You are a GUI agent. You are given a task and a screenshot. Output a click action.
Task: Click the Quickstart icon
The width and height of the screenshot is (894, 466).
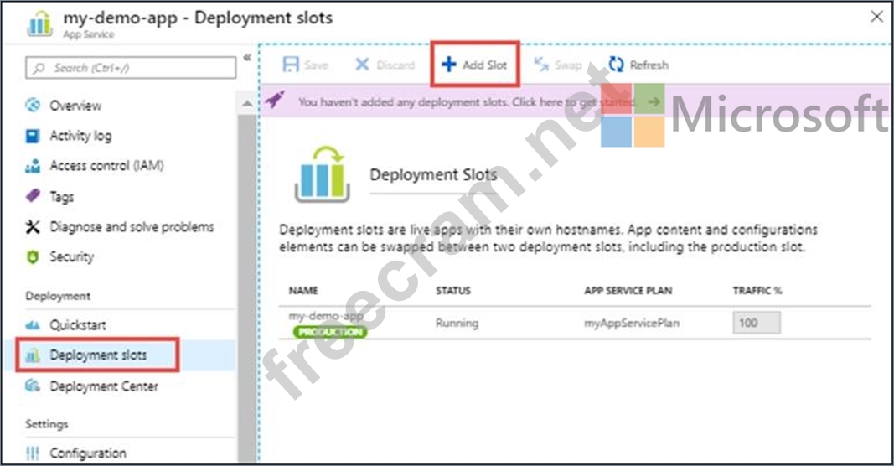pyautogui.click(x=34, y=325)
